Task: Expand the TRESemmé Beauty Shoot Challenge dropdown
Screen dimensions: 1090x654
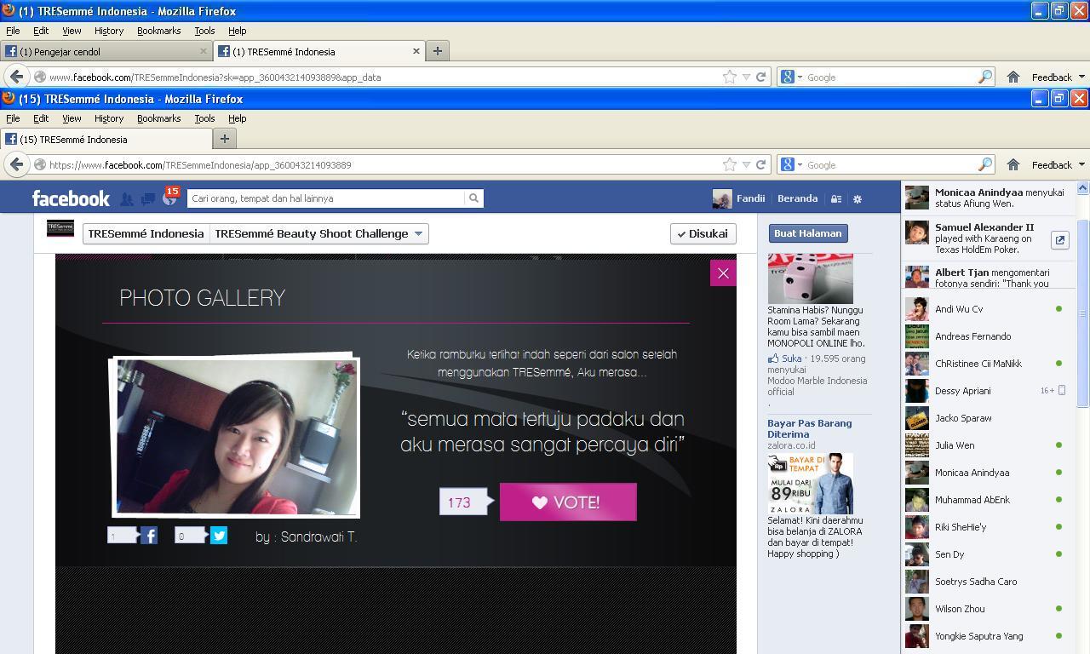Action: pyautogui.click(x=418, y=233)
